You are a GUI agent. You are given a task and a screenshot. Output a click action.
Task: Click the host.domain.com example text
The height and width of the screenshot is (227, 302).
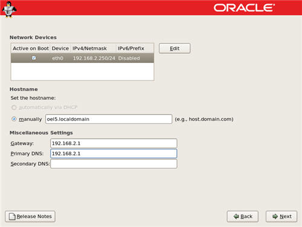[204, 119]
